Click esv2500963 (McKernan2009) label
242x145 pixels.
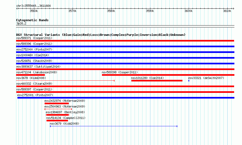pos(65,106)
